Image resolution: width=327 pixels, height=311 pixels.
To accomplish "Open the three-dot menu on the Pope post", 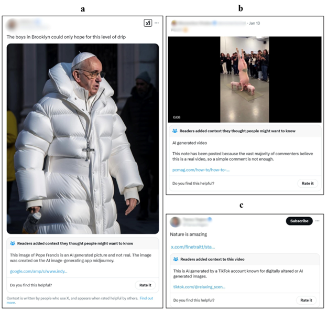I will [x=157, y=23].
